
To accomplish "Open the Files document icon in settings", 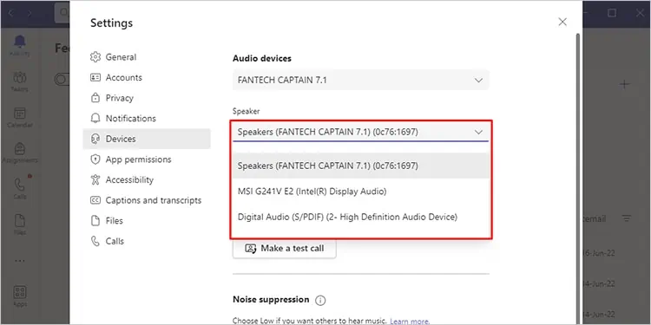I will (95, 220).
